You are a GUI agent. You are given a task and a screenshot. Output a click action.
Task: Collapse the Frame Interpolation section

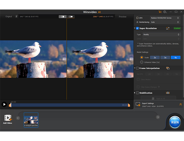[x=135, y=68]
